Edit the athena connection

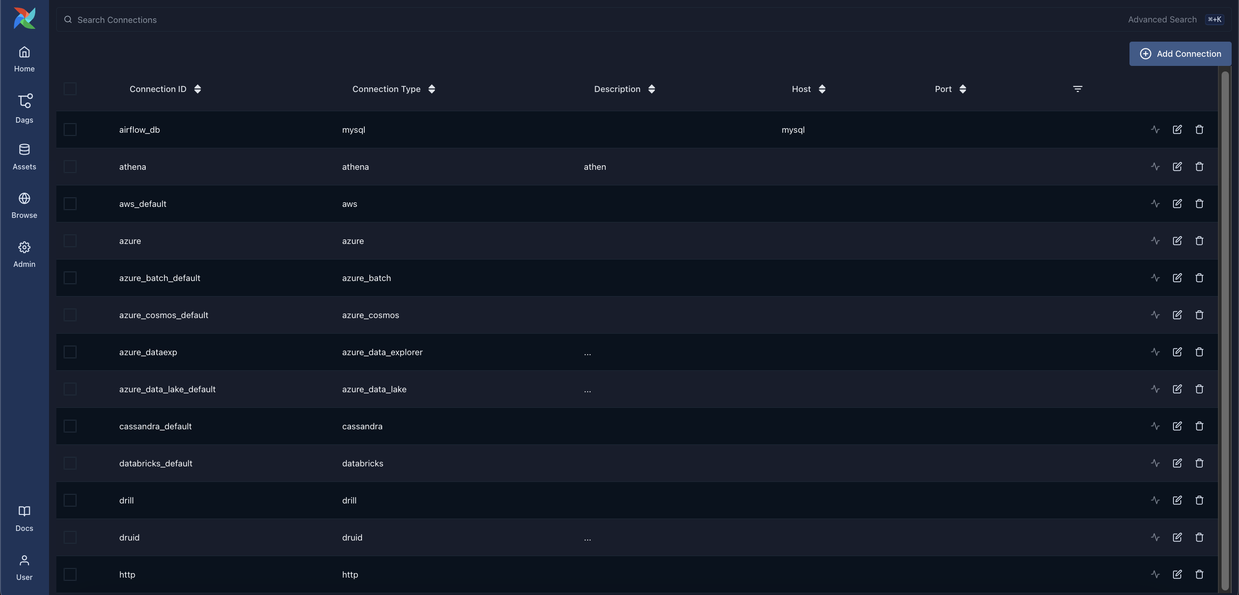[x=1177, y=167]
